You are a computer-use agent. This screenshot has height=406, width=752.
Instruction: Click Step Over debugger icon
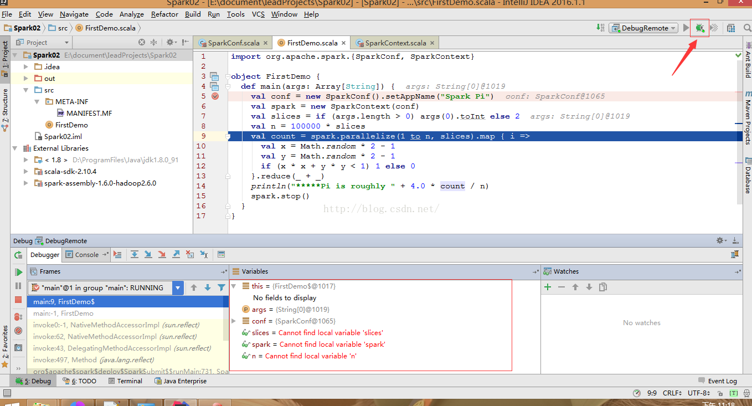tap(135, 254)
